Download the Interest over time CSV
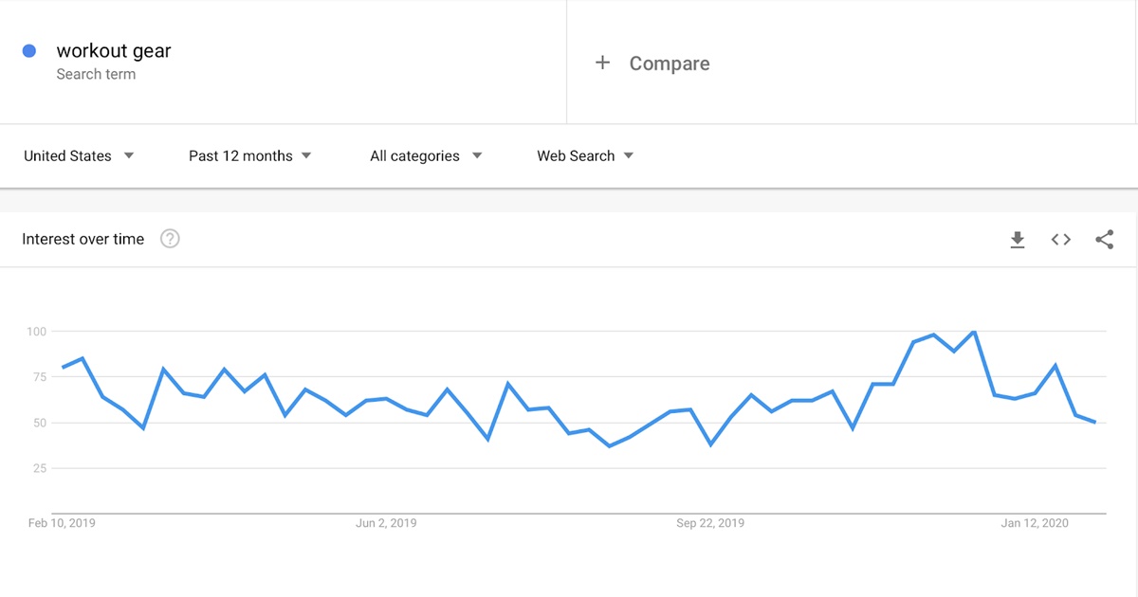 coord(1018,240)
